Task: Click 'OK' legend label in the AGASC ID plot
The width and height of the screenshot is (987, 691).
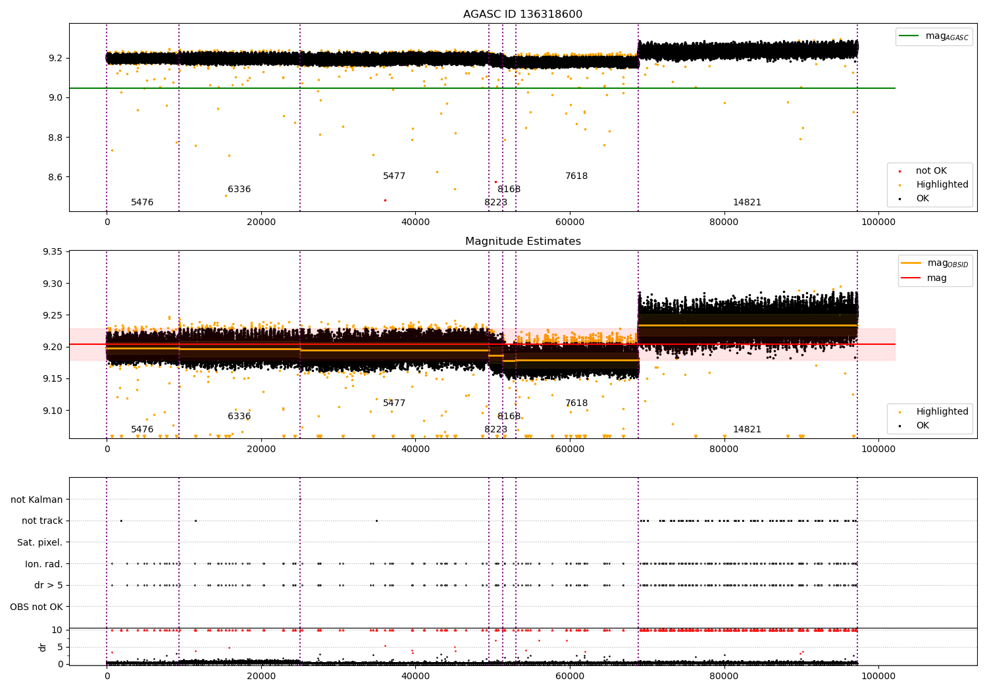Action: pos(923,199)
